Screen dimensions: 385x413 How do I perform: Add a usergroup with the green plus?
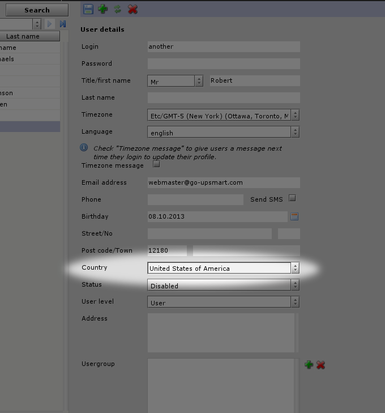click(309, 365)
